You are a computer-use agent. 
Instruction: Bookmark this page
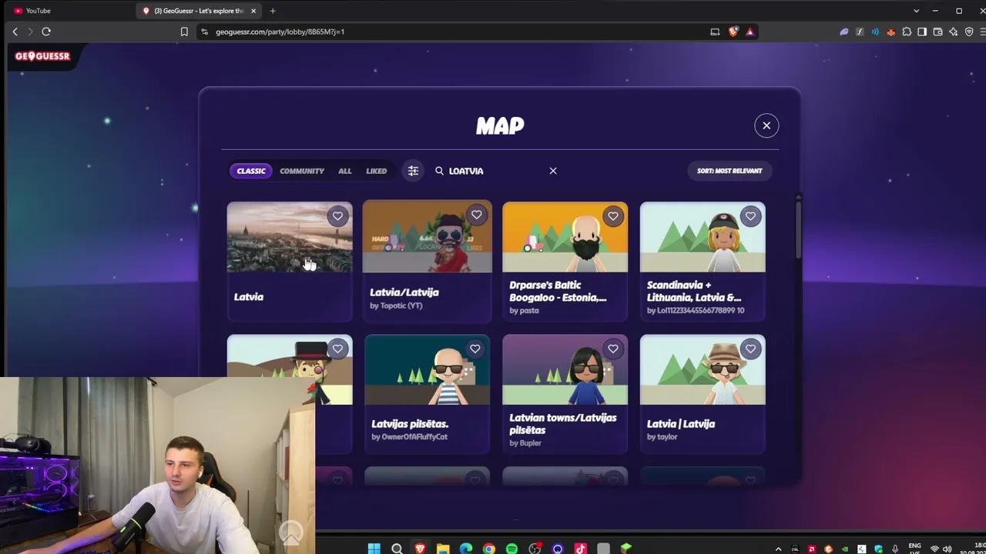coord(184,32)
